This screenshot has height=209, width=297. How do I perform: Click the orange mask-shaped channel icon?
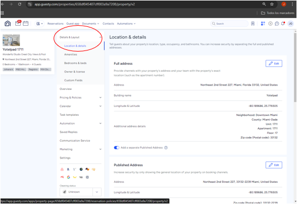coord(94,170)
